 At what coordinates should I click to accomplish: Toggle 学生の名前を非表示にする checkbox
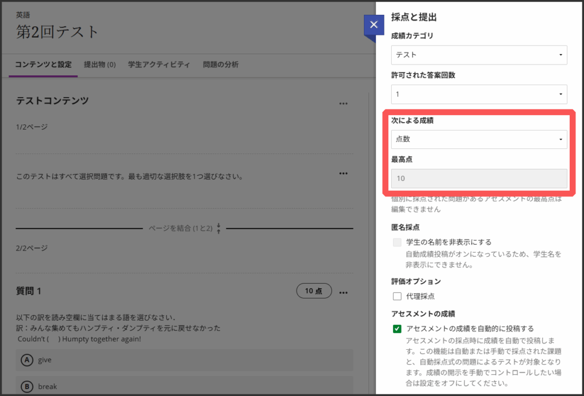398,243
